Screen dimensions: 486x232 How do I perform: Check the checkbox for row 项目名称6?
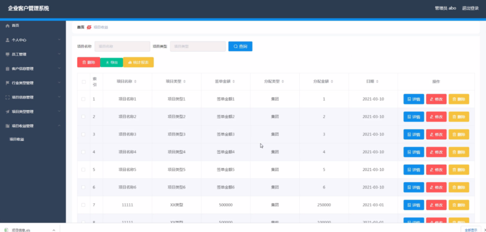(x=84, y=187)
